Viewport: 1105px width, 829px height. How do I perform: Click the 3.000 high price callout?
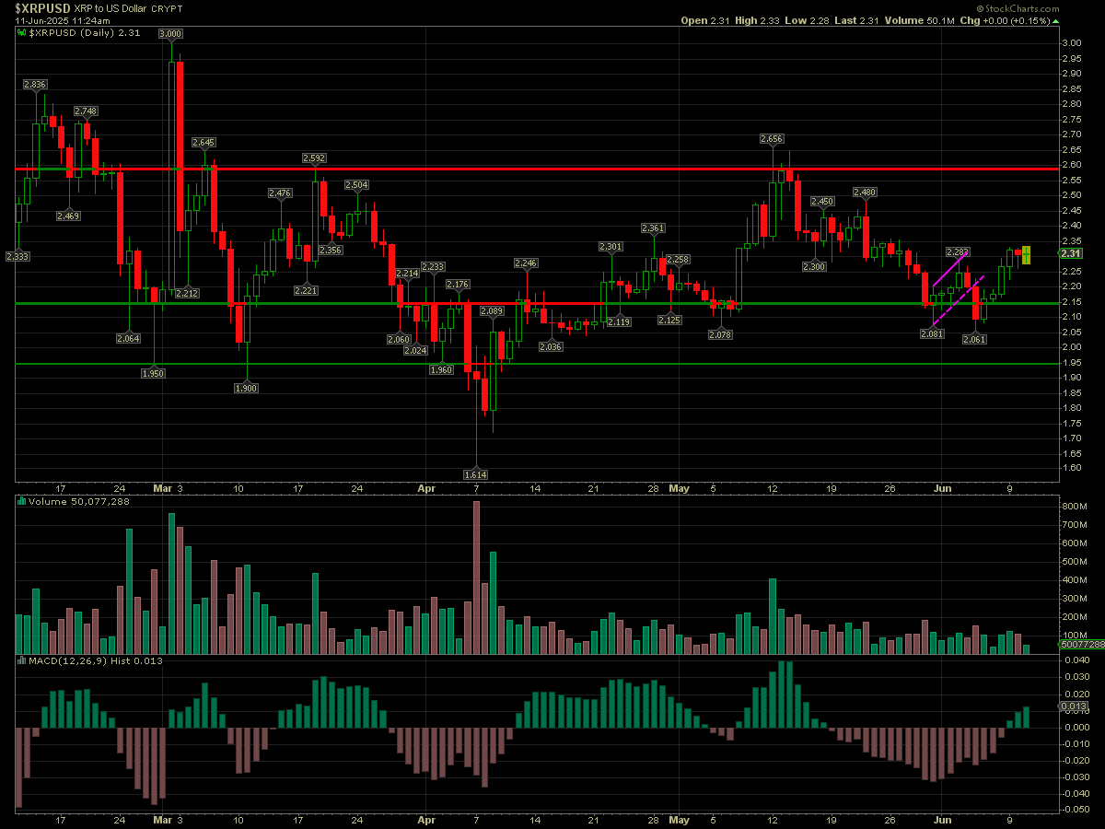coord(170,33)
